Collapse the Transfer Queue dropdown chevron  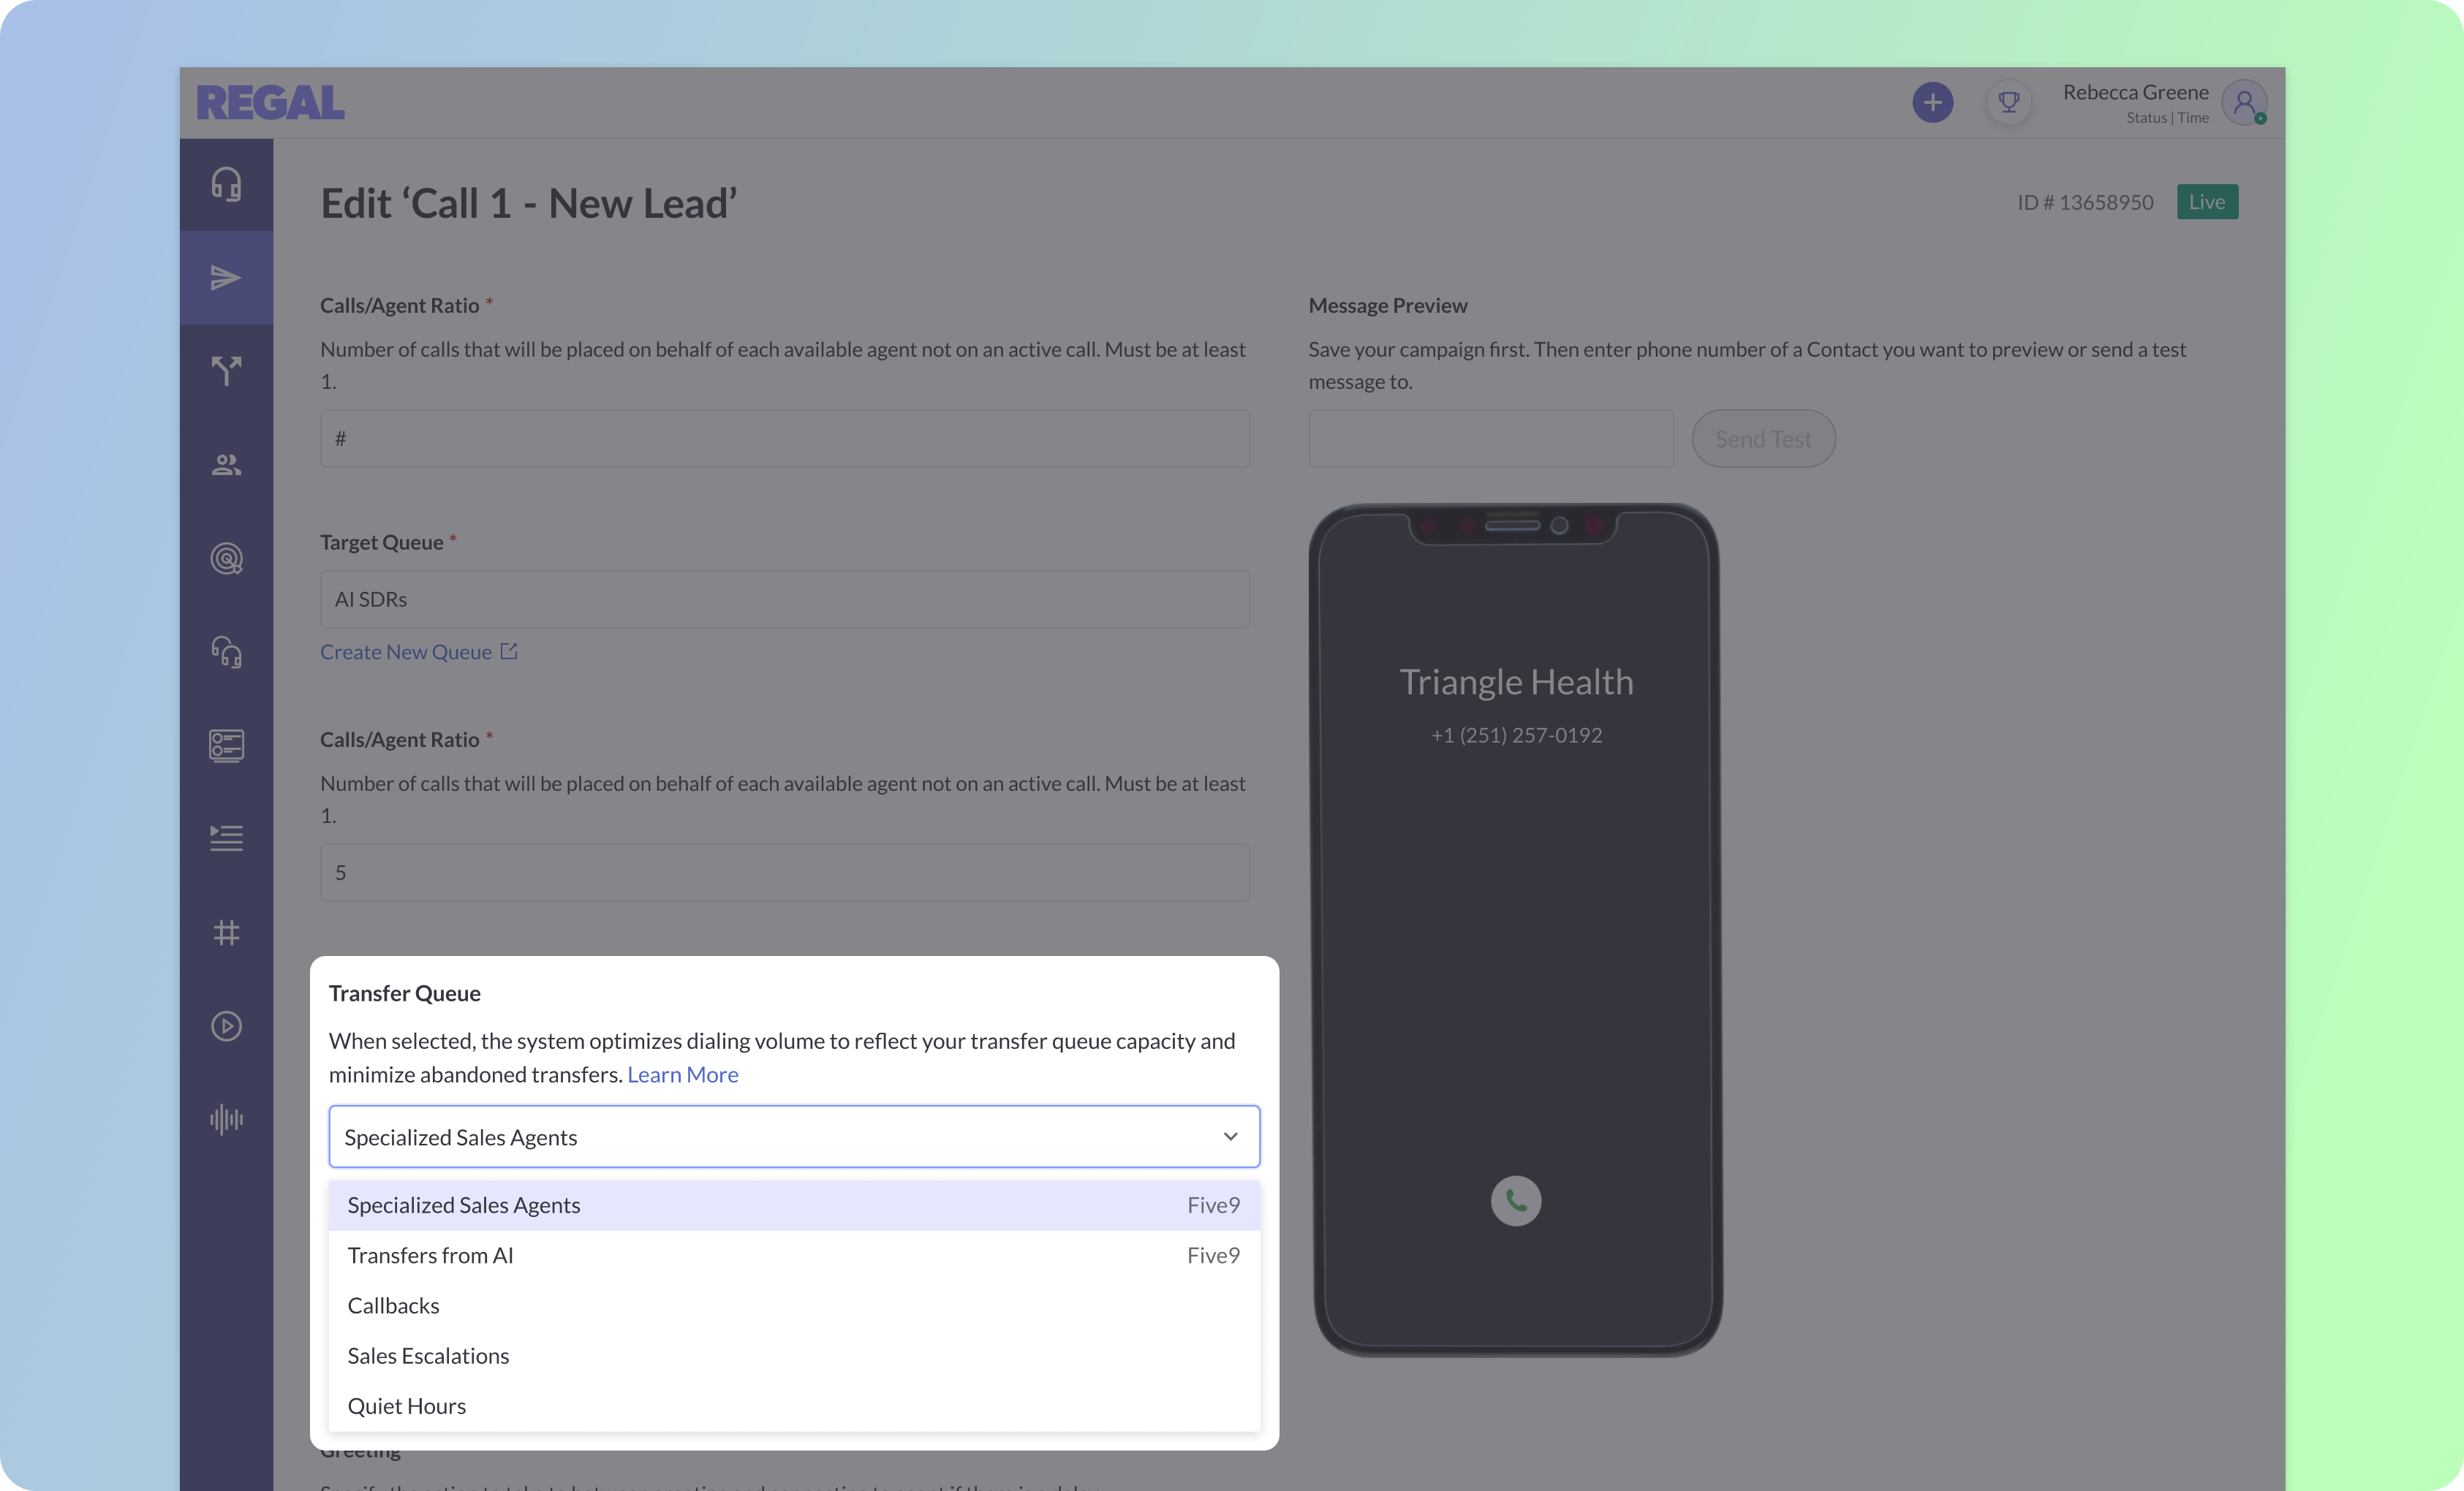[x=1230, y=1137]
